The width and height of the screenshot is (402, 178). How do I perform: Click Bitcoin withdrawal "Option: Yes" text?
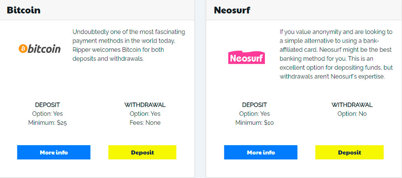click(145, 114)
